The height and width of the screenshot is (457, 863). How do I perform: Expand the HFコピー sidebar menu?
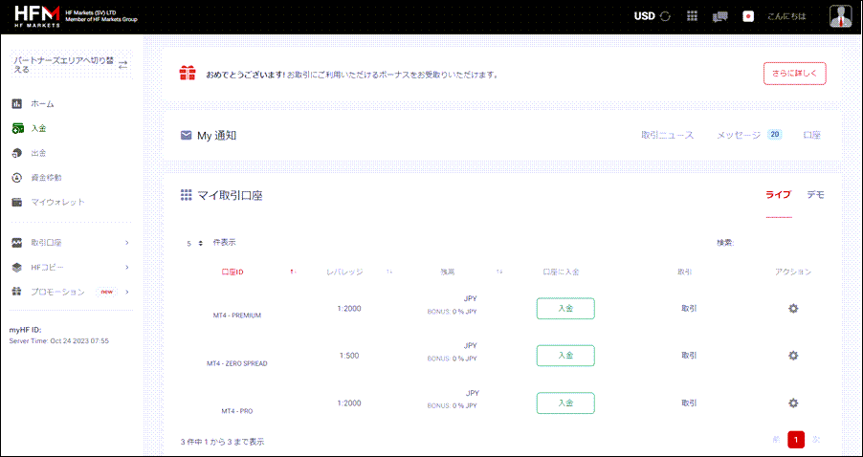pyautogui.click(x=126, y=268)
